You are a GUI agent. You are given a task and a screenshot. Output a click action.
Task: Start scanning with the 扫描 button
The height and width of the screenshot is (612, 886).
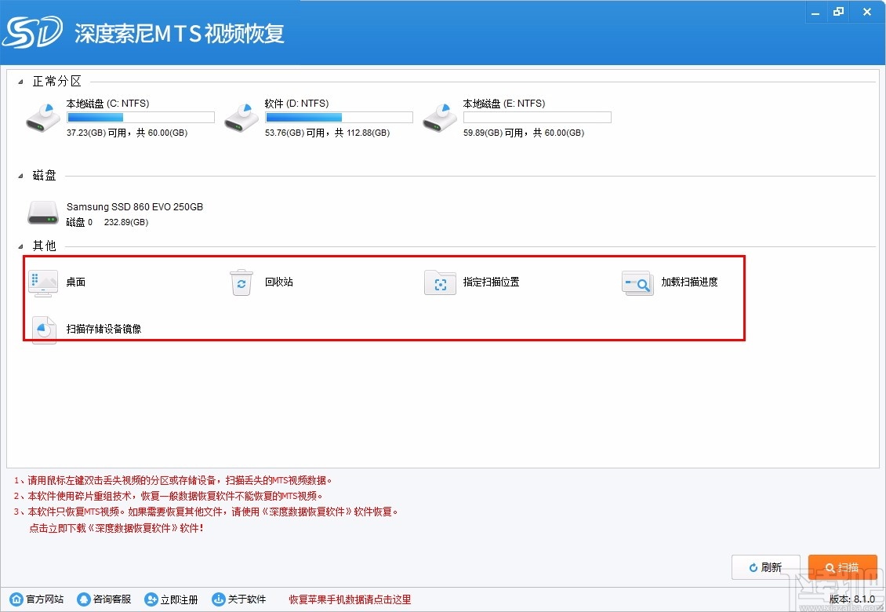click(843, 566)
